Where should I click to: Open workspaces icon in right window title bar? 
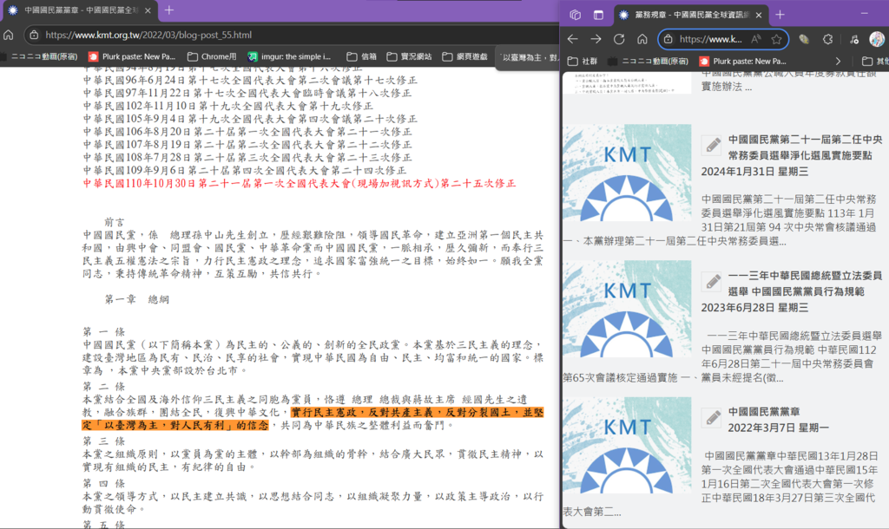[x=575, y=15]
